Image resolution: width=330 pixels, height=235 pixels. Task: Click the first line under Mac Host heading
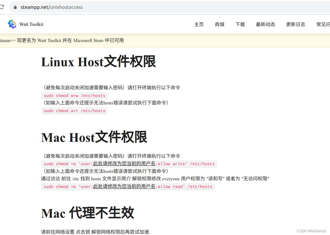[x=111, y=156]
